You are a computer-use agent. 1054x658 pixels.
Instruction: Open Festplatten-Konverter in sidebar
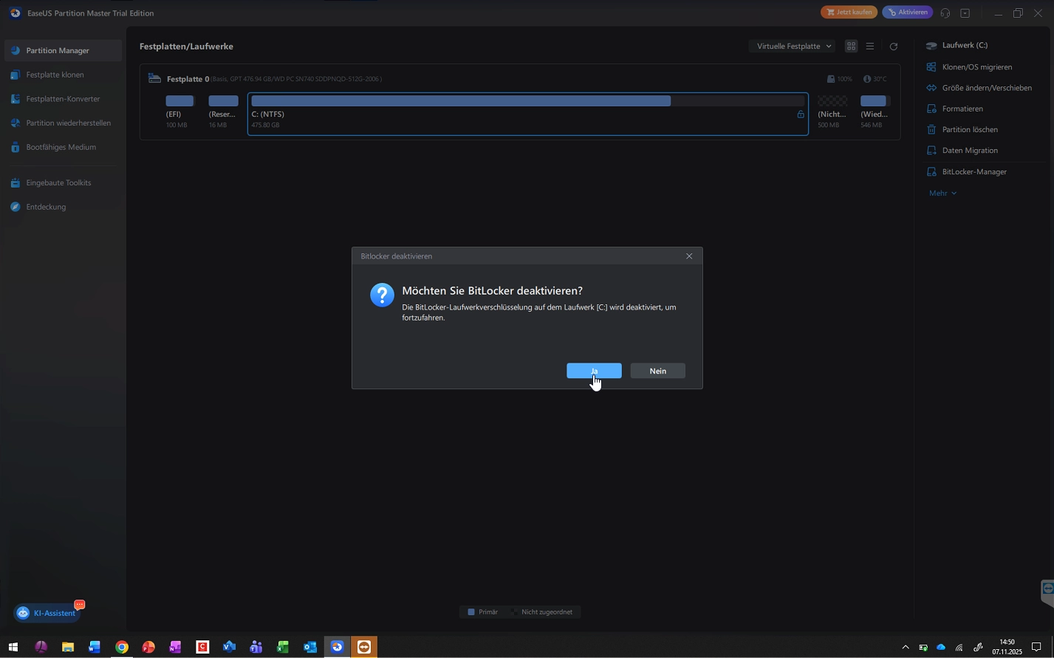(x=63, y=99)
